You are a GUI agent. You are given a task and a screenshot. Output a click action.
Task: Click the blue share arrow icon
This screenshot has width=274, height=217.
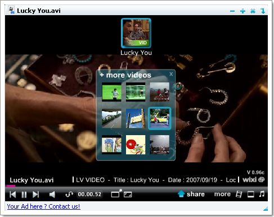(x=181, y=193)
